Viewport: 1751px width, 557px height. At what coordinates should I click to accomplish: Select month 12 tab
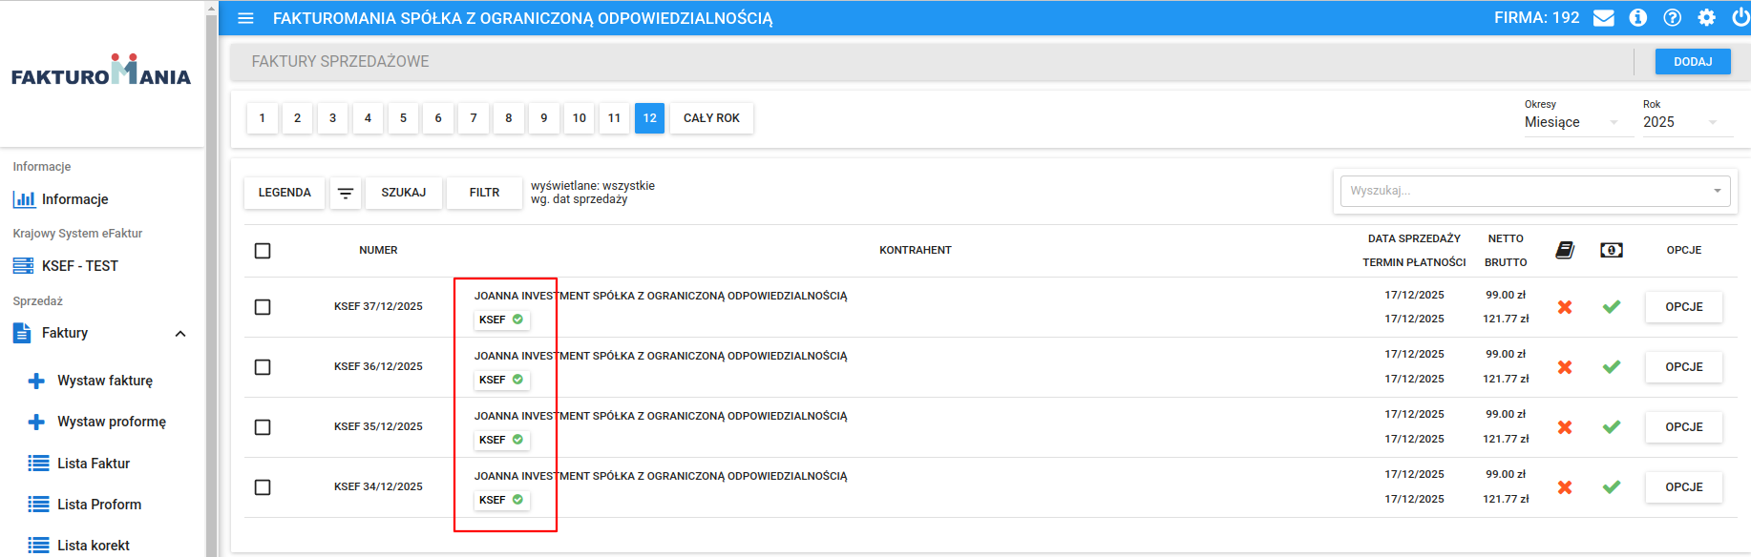coord(649,118)
